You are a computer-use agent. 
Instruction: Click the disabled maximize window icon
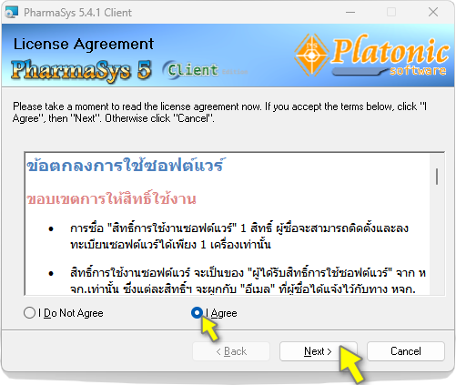pyautogui.click(x=391, y=13)
